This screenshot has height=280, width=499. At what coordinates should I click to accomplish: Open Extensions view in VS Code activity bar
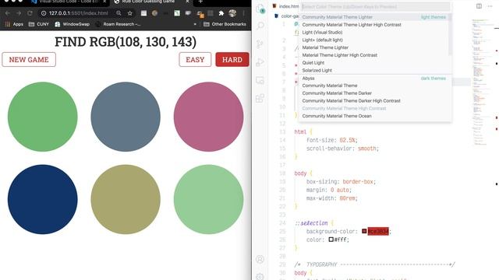260,98
